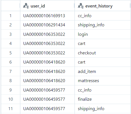131x114 pixels.
Task: Click the mattresses event cell
Action: [x=103, y=81]
